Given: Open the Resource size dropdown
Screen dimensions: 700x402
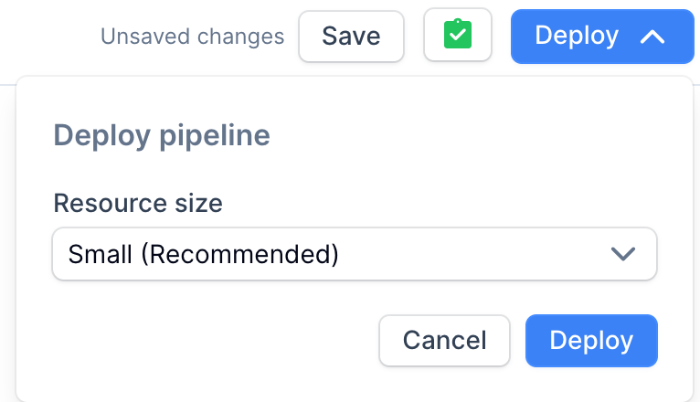Looking at the screenshot, I should (x=355, y=253).
